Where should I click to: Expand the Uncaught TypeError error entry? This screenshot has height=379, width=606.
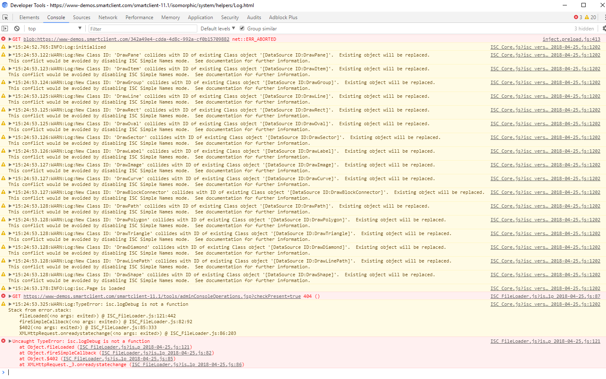[10, 341]
